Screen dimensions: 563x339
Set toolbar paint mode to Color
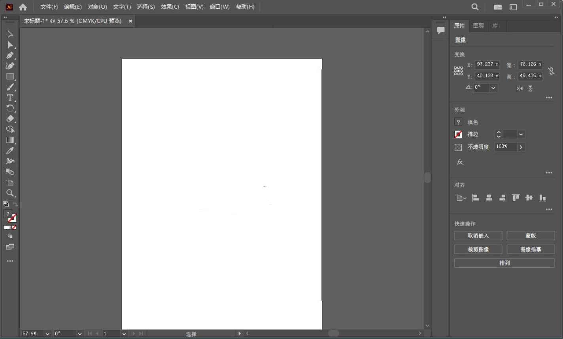point(6,227)
